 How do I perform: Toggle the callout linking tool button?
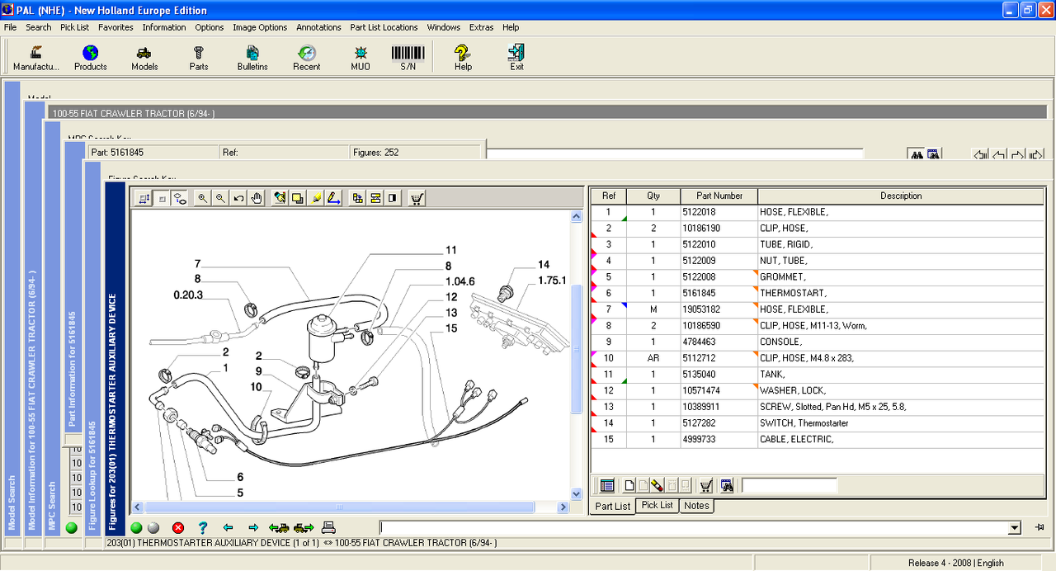[x=179, y=198]
